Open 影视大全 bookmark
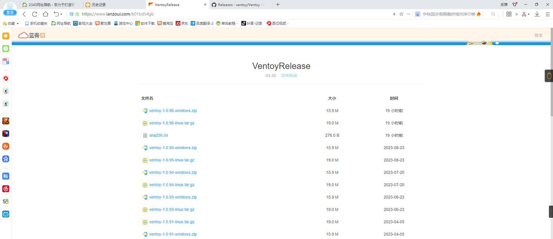Viewport: 553px width, 239px height. [x=83, y=24]
